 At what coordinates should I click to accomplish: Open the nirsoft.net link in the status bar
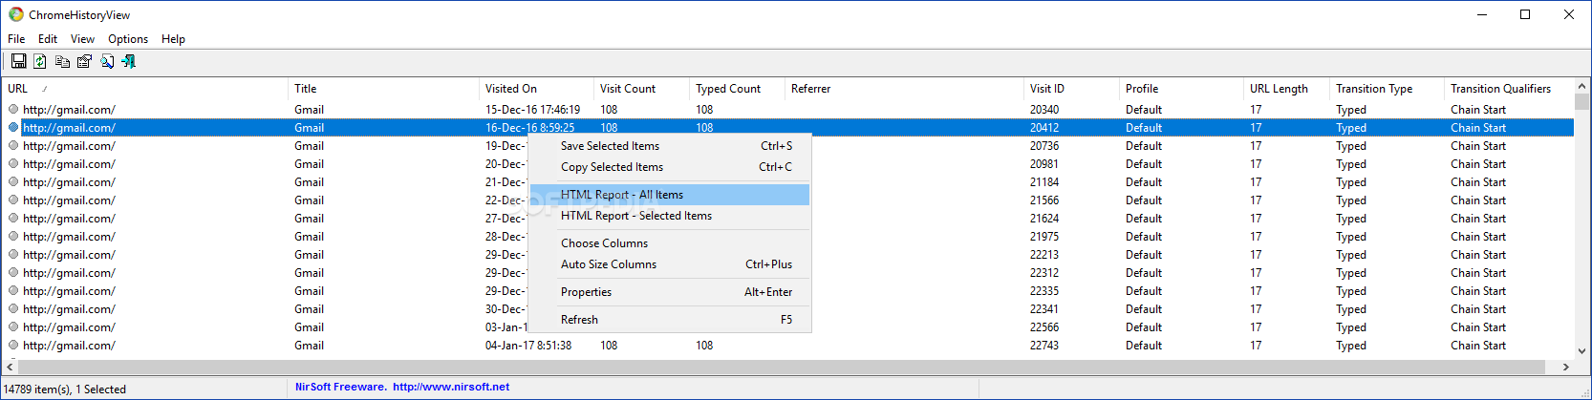coord(451,387)
